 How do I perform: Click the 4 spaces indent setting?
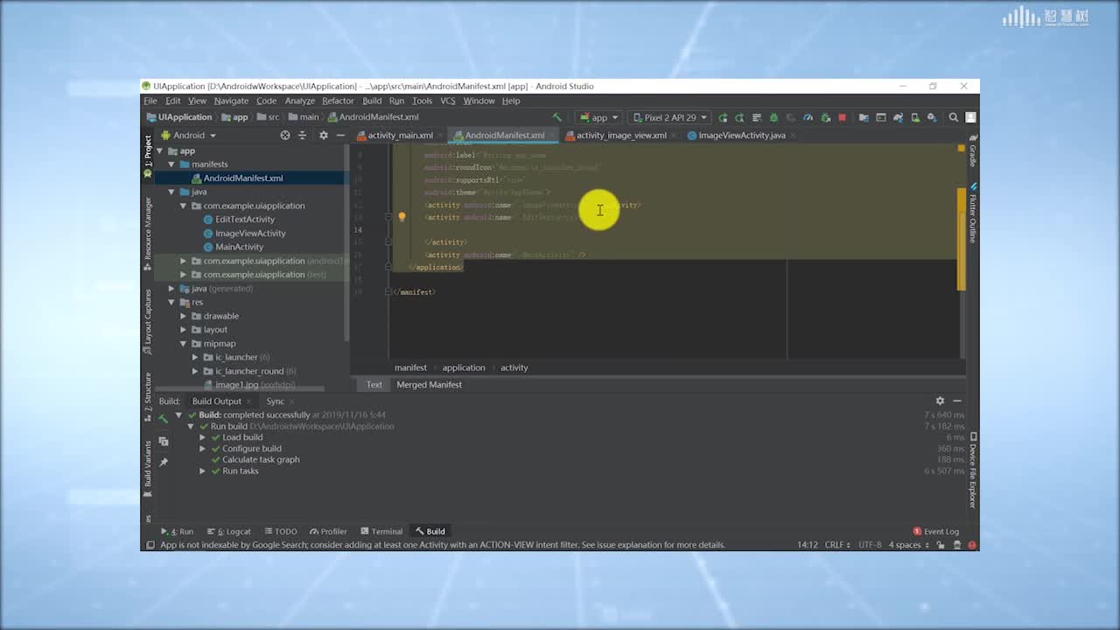tap(908, 544)
